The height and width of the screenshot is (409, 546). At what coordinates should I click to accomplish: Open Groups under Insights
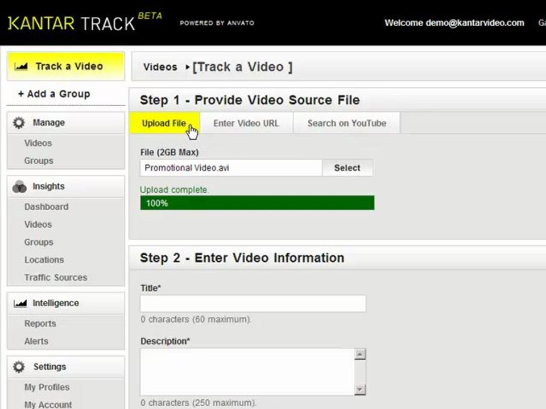coord(39,242)
